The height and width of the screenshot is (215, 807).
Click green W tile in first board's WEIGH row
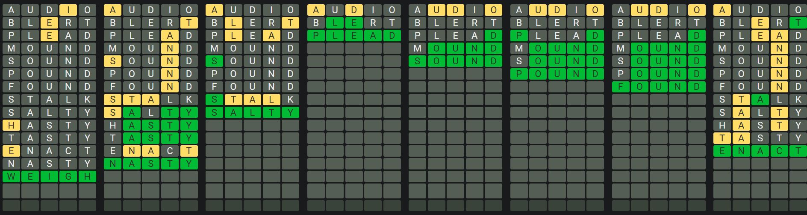pos(11,176)
